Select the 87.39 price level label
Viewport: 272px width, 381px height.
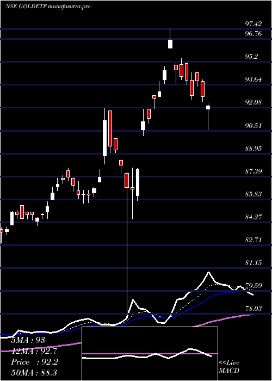(254, 171)
